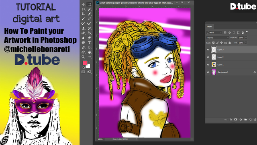Toggle layer filtering switch on
The height and width of the screenshot is (145, 257).
(x=247, y=32)
